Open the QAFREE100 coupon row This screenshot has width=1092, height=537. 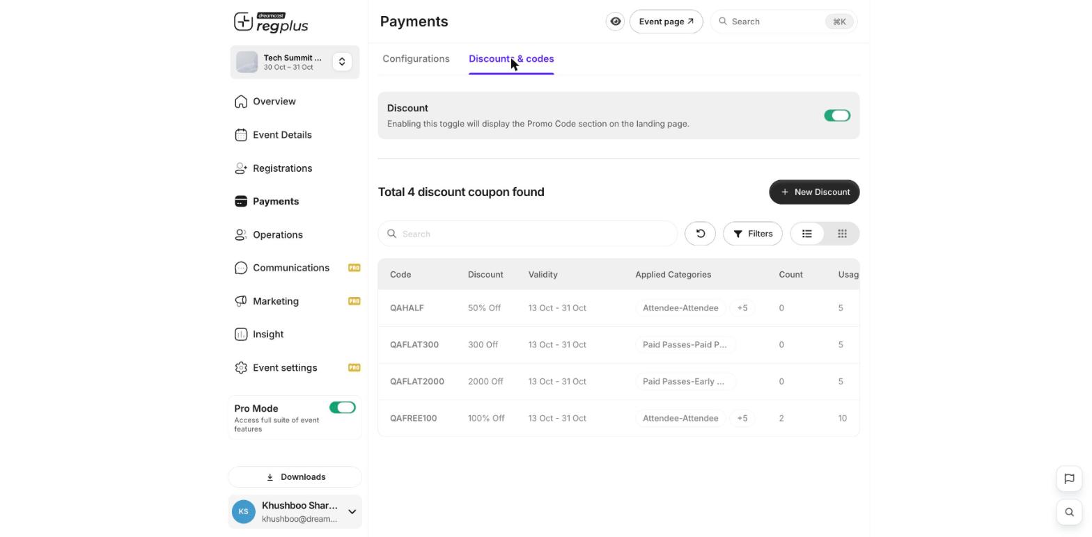(x=618, y=419)
